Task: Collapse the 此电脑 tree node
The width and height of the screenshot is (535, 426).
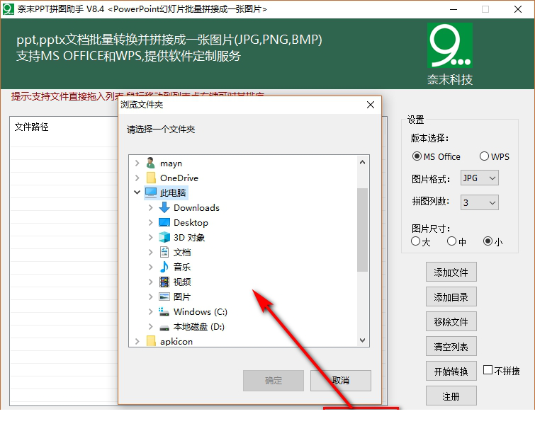Action: point(137,192)
